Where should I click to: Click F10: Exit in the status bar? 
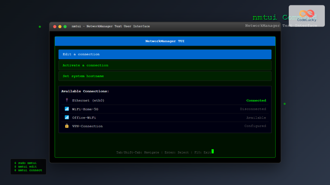(x=202, y=152)
